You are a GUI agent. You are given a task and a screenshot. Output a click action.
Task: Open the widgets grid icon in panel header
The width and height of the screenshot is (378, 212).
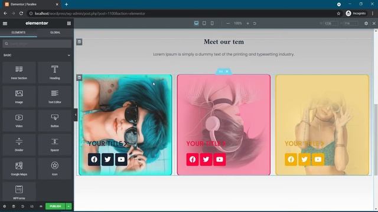point(69,24)
